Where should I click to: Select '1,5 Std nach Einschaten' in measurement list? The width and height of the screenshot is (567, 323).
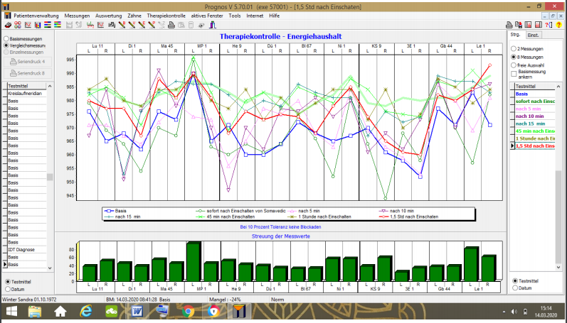coord(537,146)
